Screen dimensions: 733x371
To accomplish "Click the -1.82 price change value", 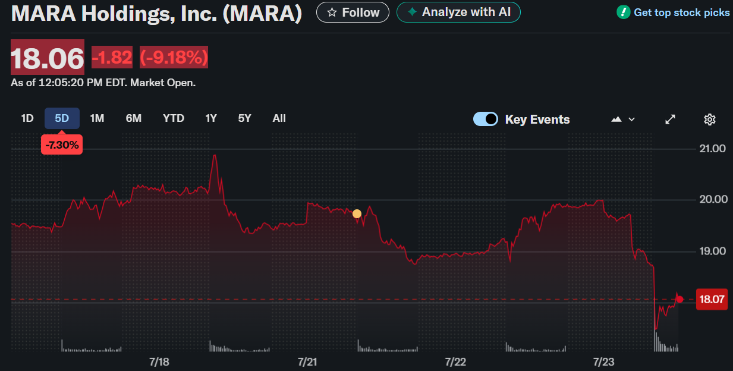I will click(112, 58).
